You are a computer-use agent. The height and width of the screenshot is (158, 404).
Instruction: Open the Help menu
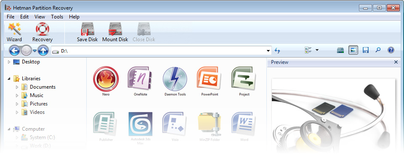coord(74,17)
